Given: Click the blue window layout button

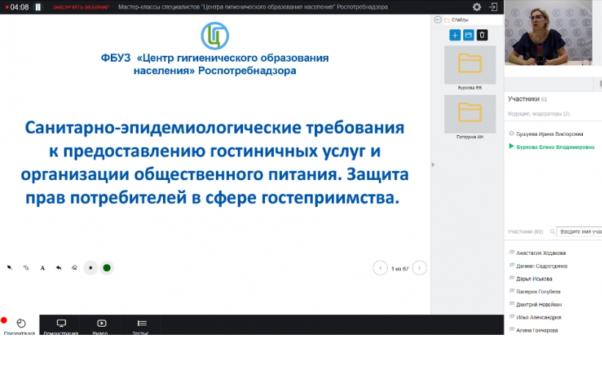Looking at the screenshot, I should coord(468,35).
